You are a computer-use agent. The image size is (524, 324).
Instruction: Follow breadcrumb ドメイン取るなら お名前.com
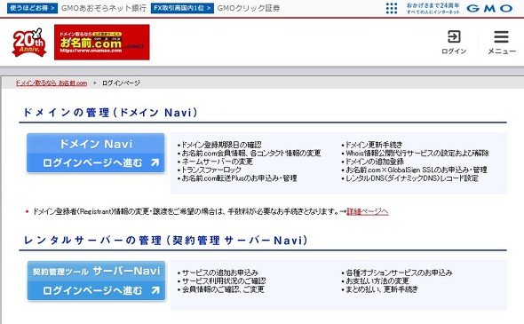coord(52,83)
